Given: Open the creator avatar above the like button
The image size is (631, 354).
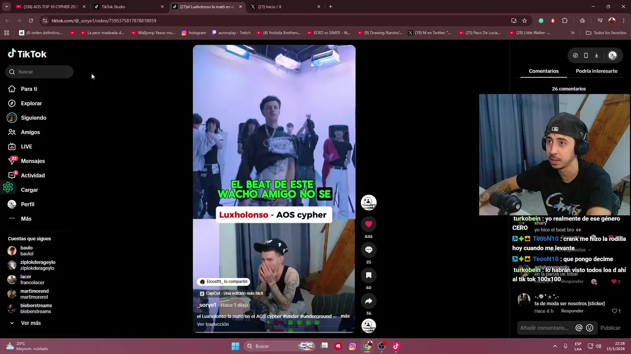Looking at the screenshot, I should 368,202.
